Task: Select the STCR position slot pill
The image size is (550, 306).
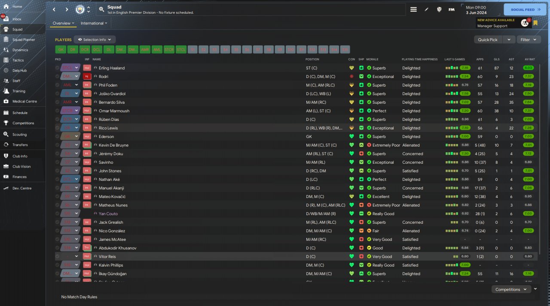Action: coord(169,50)
